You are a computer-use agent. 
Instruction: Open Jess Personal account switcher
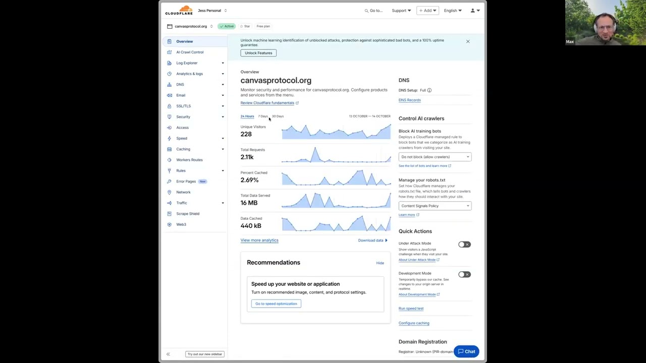pos(212,10)
